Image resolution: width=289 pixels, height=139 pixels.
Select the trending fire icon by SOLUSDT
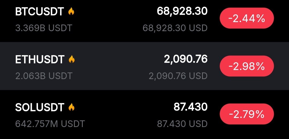(x=71, y=107)
